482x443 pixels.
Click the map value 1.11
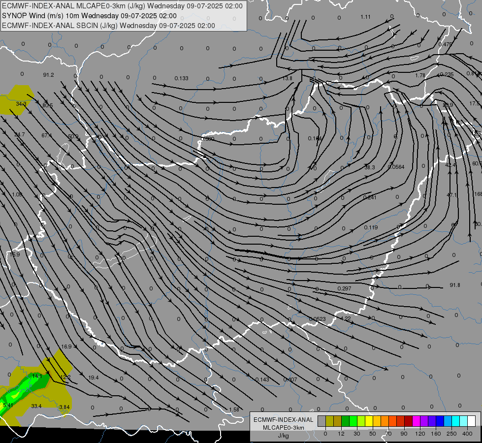pos(365,17)
